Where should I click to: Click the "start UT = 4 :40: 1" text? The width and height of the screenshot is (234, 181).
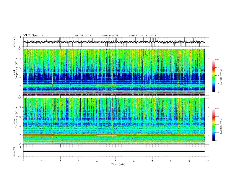tap(143, 35)
